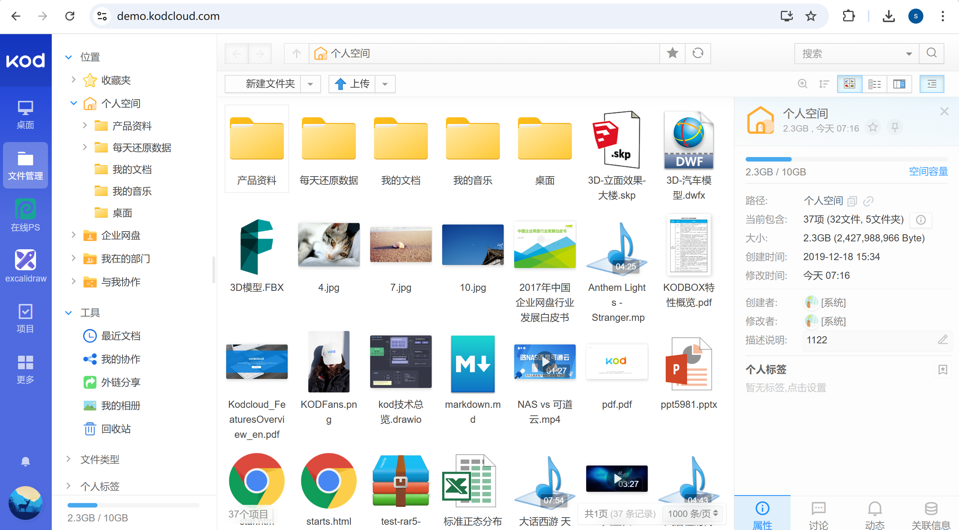Open the 4.jpg cat thumbnail
The width and height of the screenshot is (959, 530).
329,244
